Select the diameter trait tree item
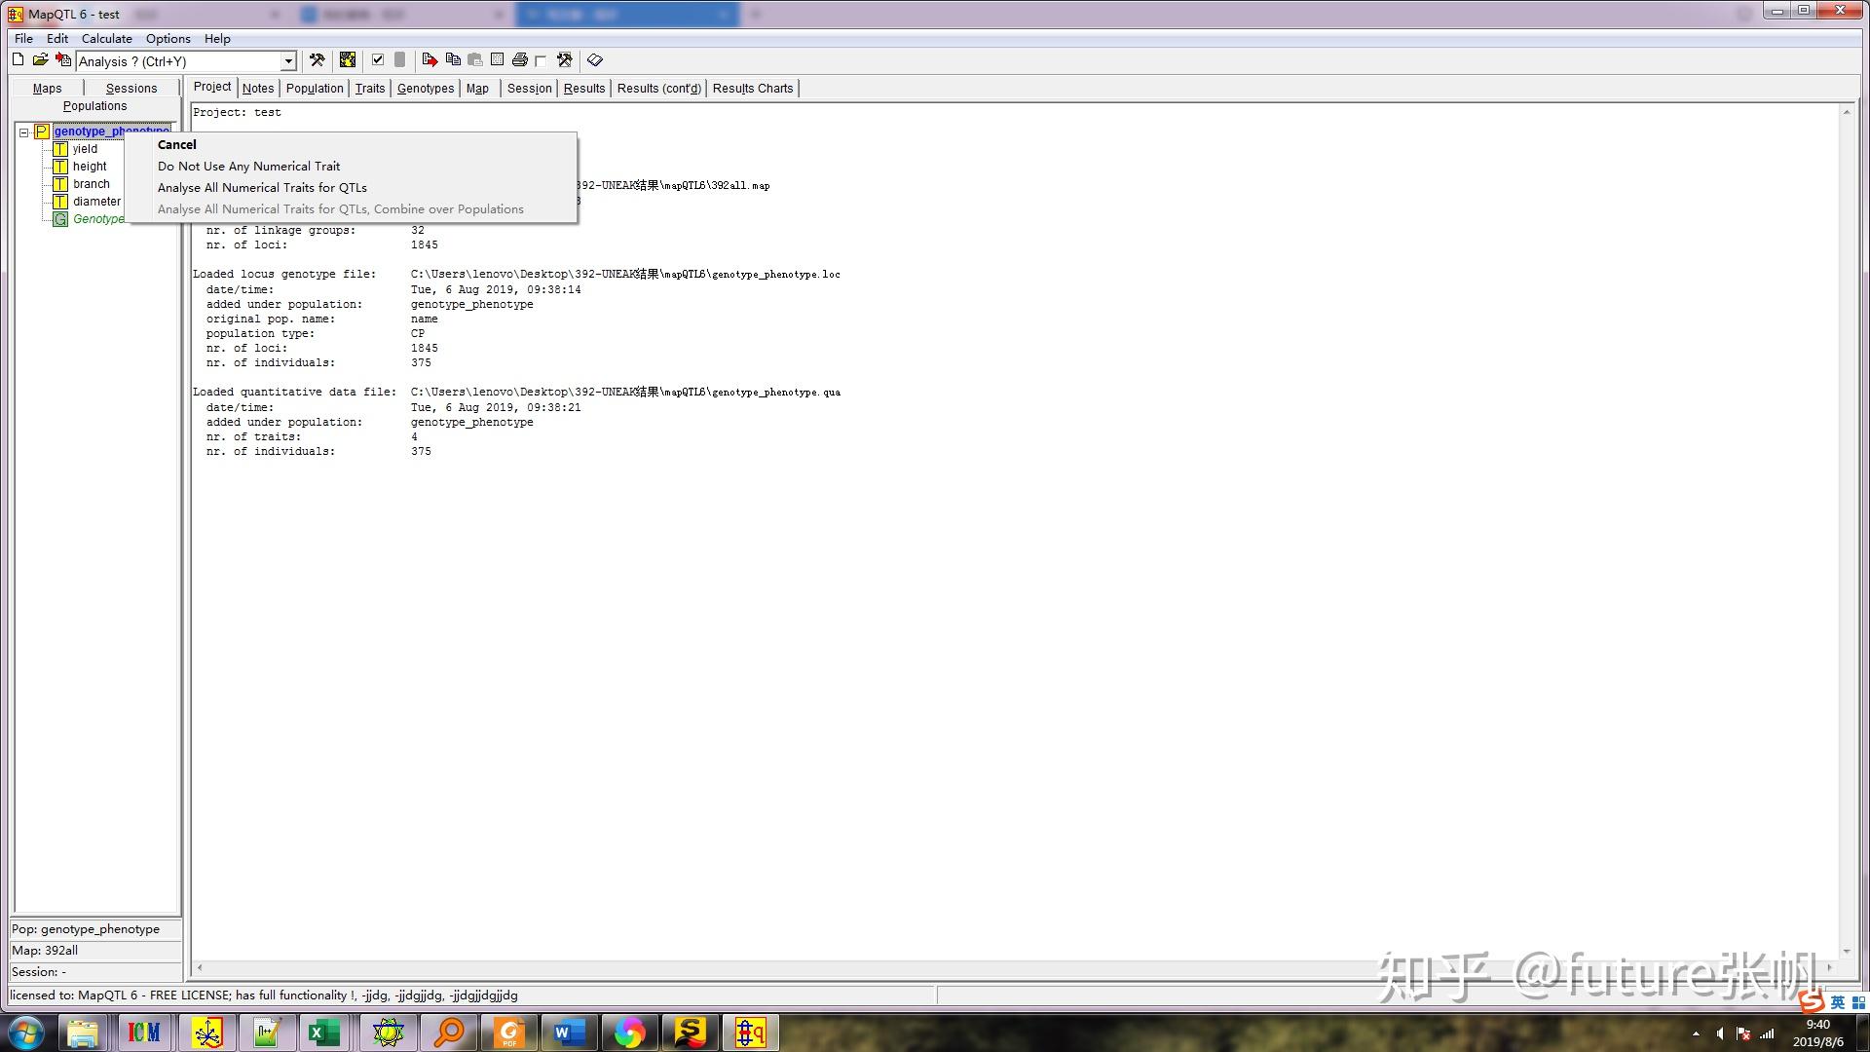The width and height of the screenshot is (1870, 1052). (x=96, y=202)
